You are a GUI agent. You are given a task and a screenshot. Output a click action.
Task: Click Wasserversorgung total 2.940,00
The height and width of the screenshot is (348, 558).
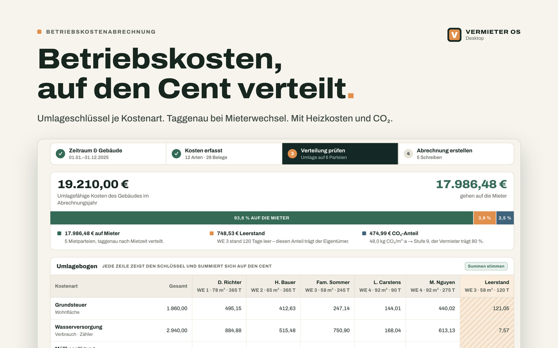177,330
